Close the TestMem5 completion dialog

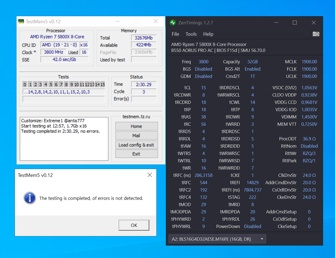[150, 175]
